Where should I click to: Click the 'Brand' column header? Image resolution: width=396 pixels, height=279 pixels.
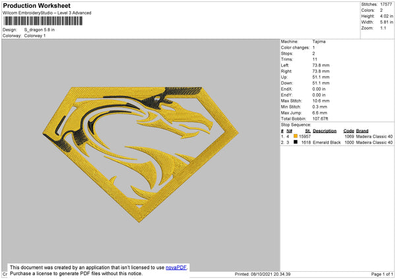pyautogui.click(x=362, y=131)
